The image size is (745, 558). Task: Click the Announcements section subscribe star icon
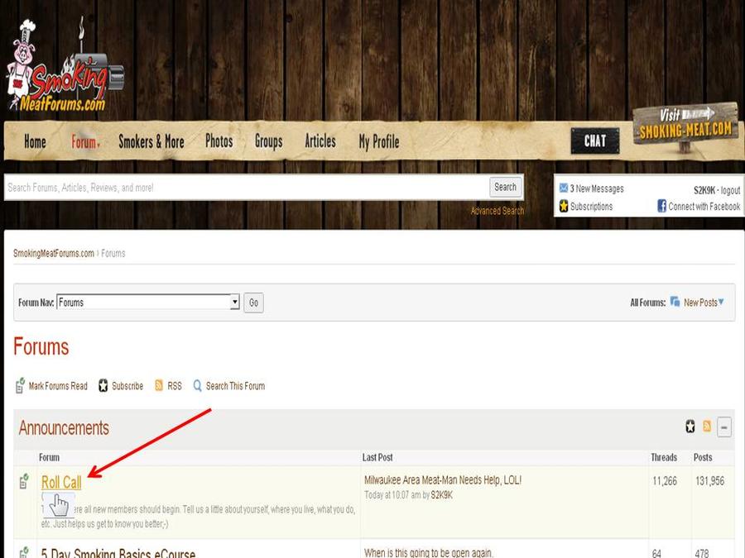pos(690,427)
